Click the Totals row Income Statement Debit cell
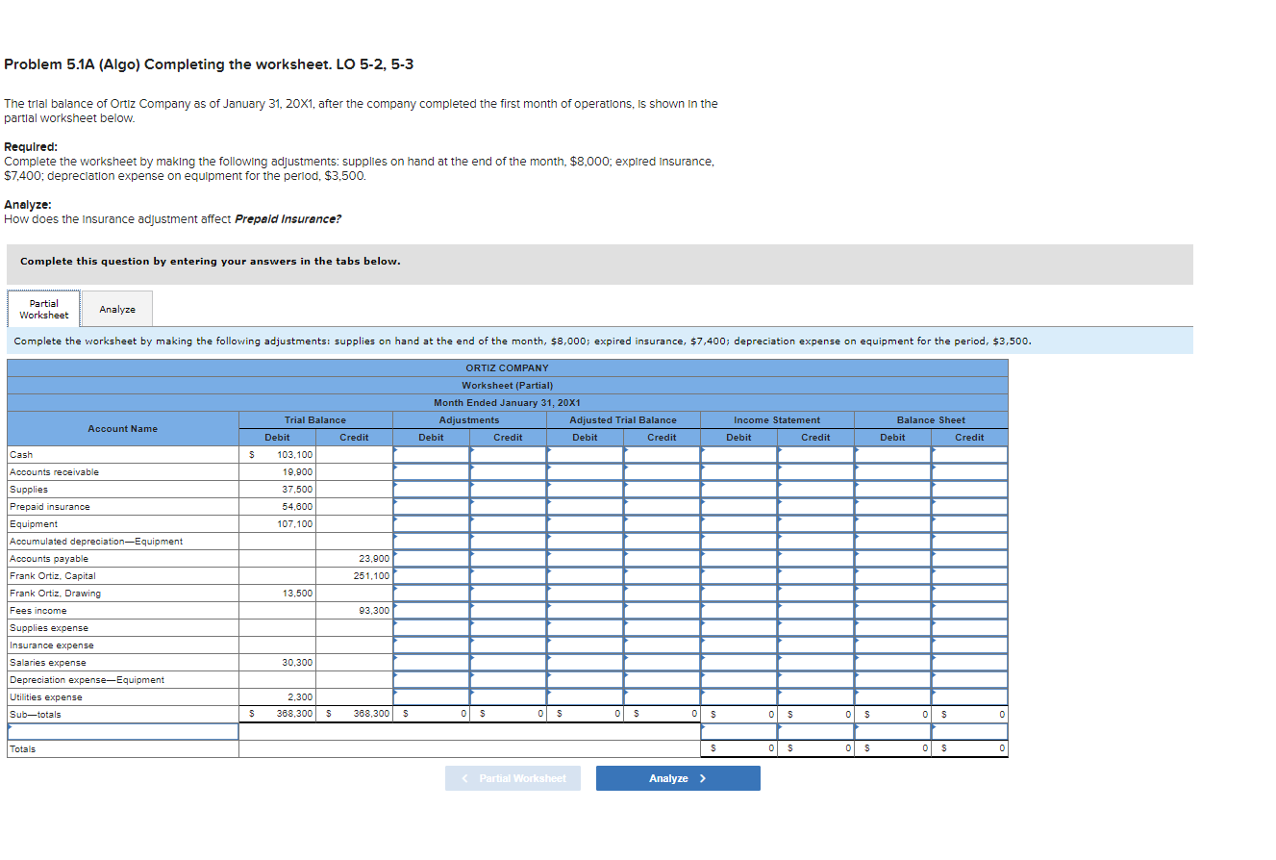The image size is (1276, 860). tap(738, 748)
